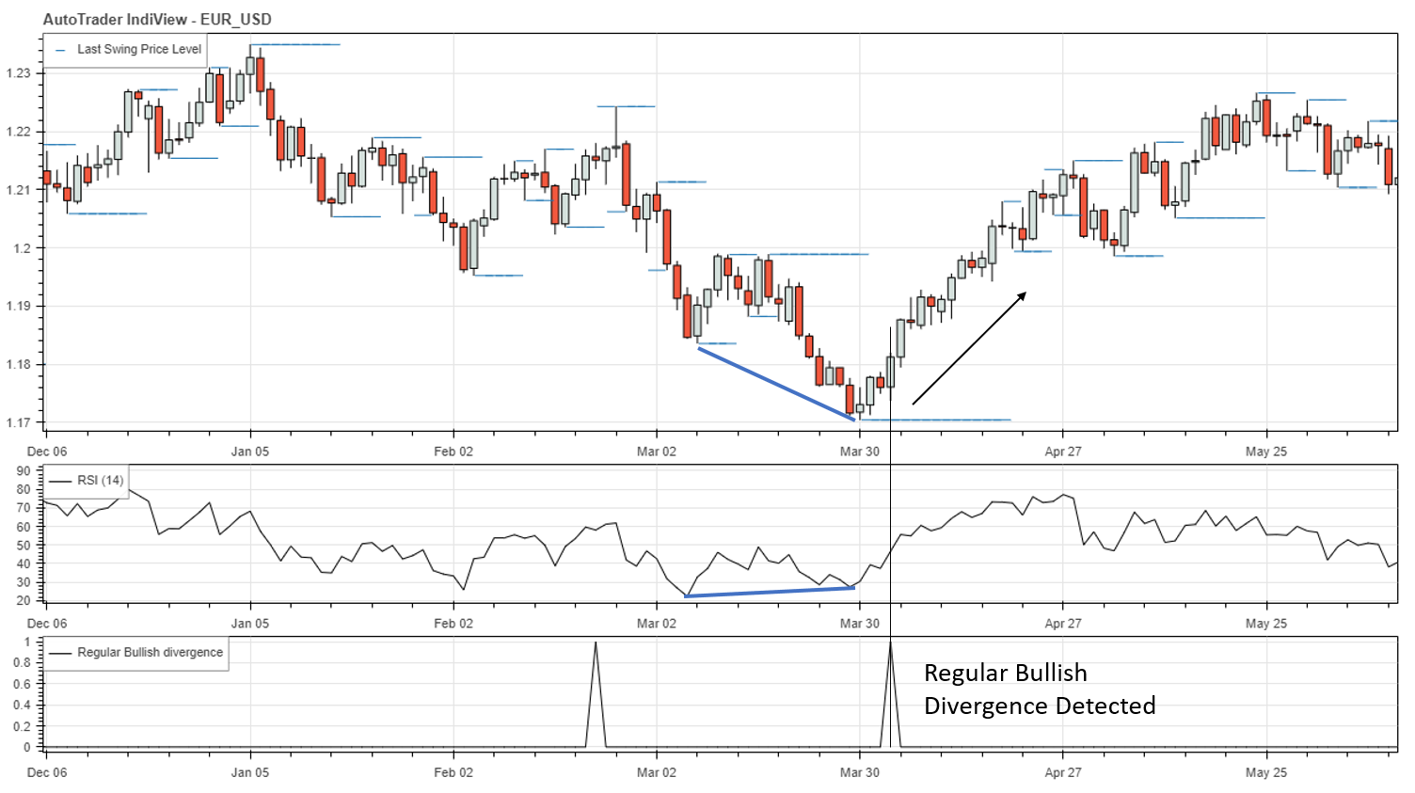Screen dimensions: 1415x793
Task: Click Dec 06 label under the divergence panel
Action: pos(47,772)
